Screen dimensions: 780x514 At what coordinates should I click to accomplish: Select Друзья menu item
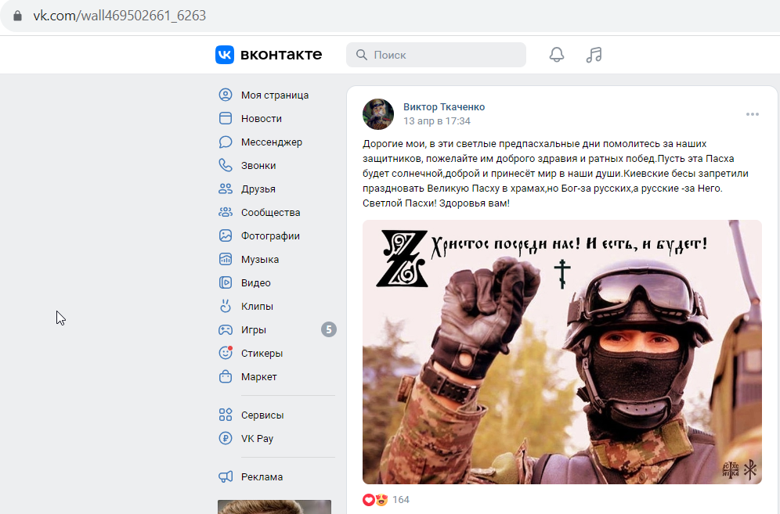pyautogui.click(x=258, y=189)
